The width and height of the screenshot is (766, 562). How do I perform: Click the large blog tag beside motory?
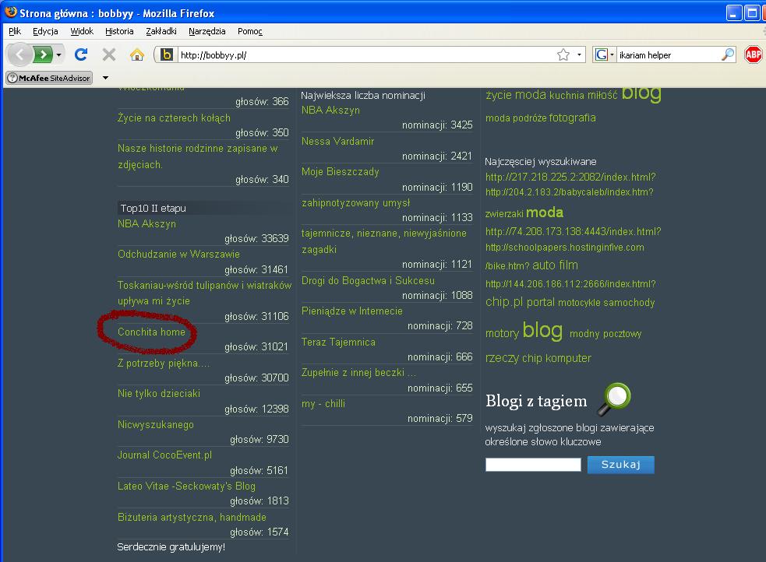click(542, 330)
